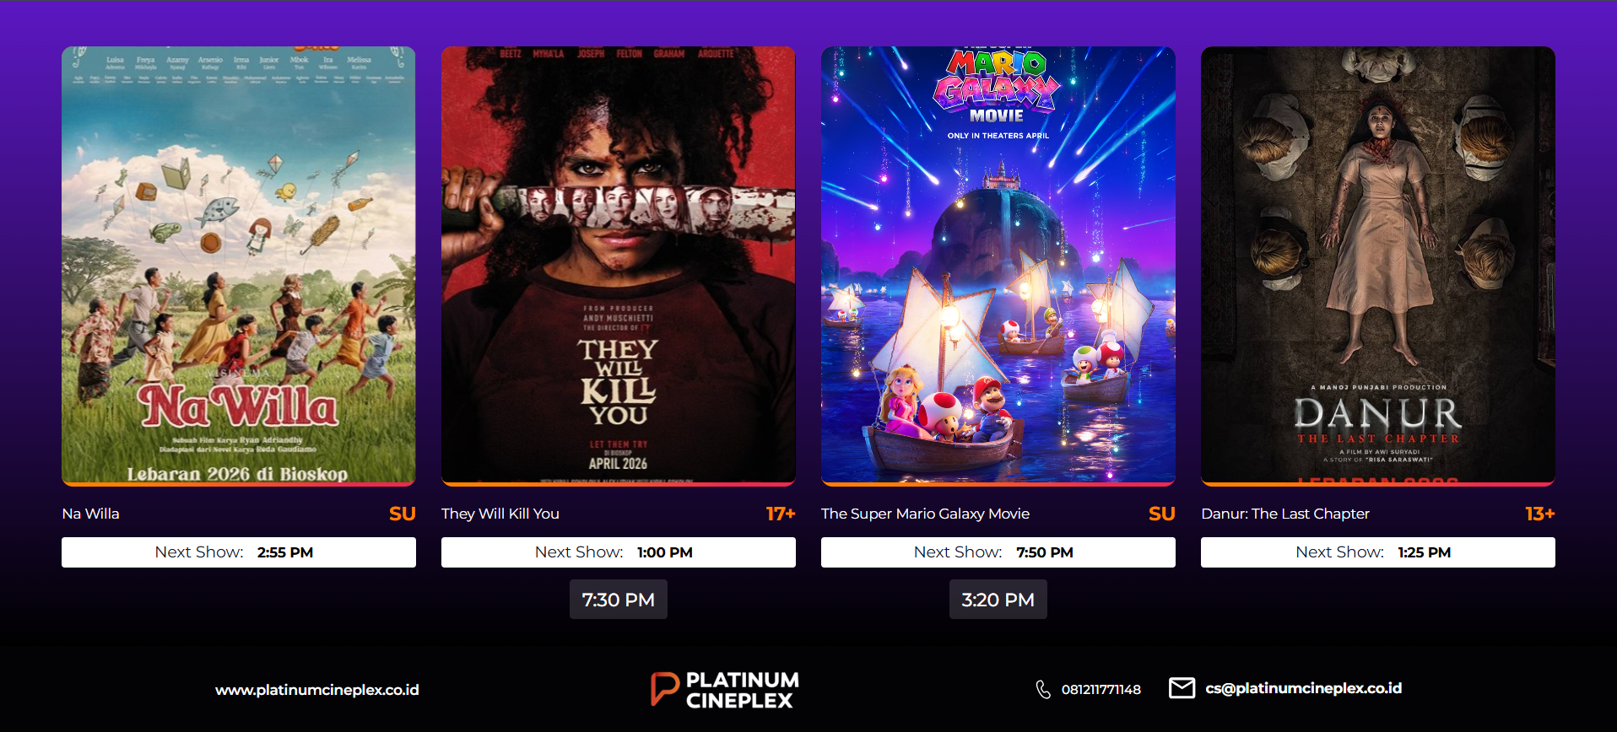Screen dimensions: 1617x732
Task: Choose the Next Show 1:25 PM for Danur
Action: coord(1378,552)
